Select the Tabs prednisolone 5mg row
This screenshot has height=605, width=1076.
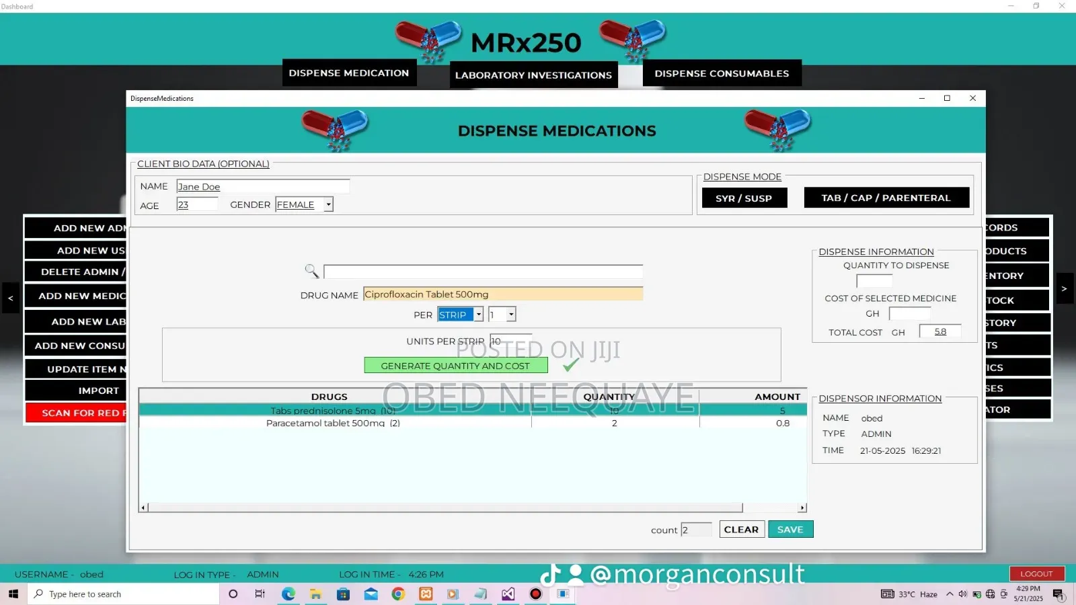[x=473, y=410]
